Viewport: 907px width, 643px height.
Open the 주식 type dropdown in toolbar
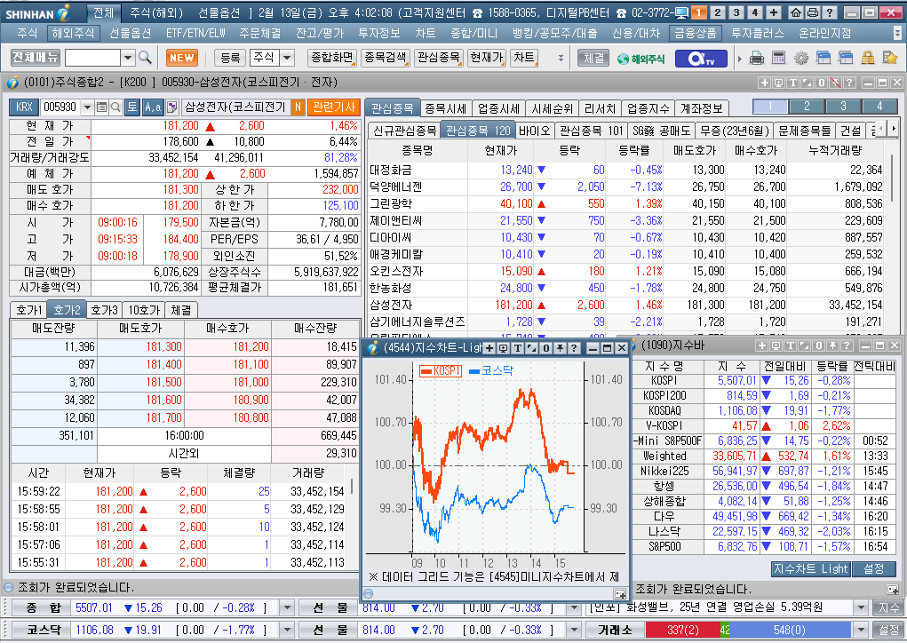coord(287,58)
